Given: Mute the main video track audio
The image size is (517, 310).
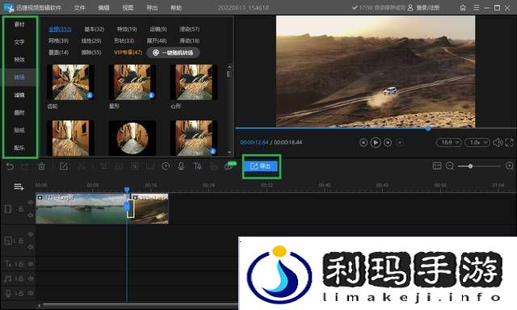Looking at the screenshot, I should click(x=31, y=215).
